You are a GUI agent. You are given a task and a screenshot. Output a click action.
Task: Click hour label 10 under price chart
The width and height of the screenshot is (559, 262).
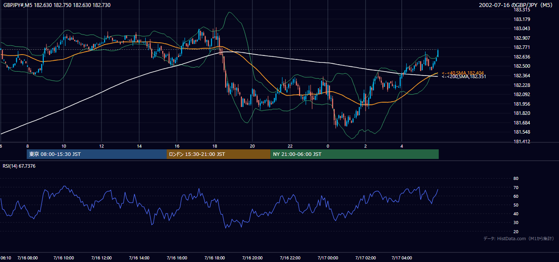(64, 146)
